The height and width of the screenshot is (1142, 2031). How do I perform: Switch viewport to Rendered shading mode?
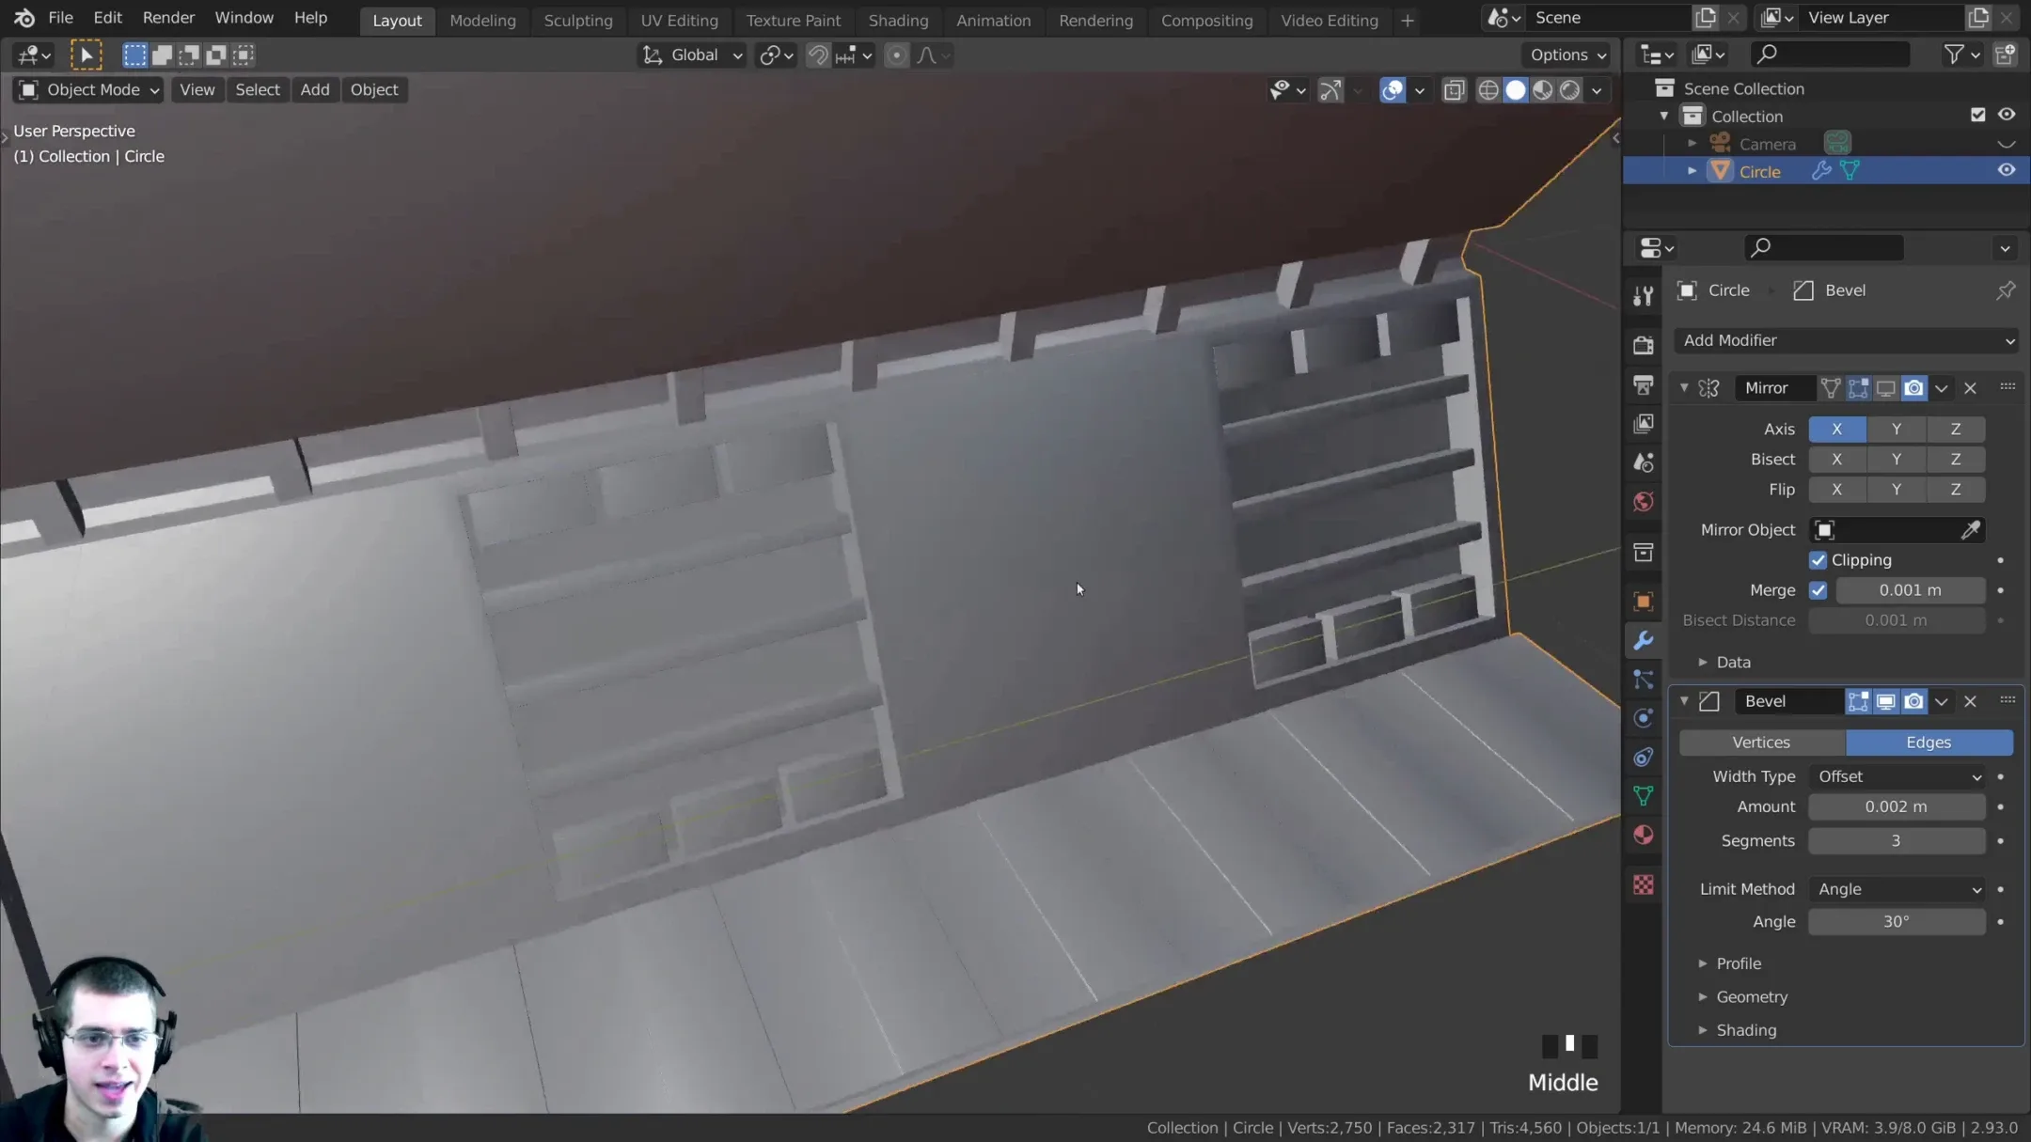pos(1569,90)
